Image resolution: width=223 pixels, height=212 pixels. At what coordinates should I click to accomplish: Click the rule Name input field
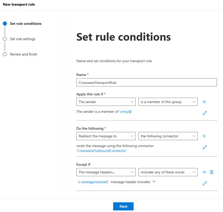pyautogui.click(x=146, y=82)
